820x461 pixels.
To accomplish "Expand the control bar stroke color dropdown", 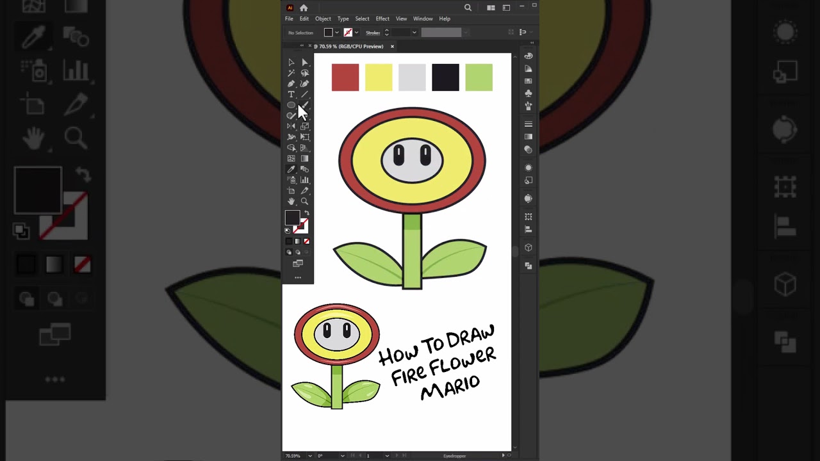I will click(x=356, y=33).
